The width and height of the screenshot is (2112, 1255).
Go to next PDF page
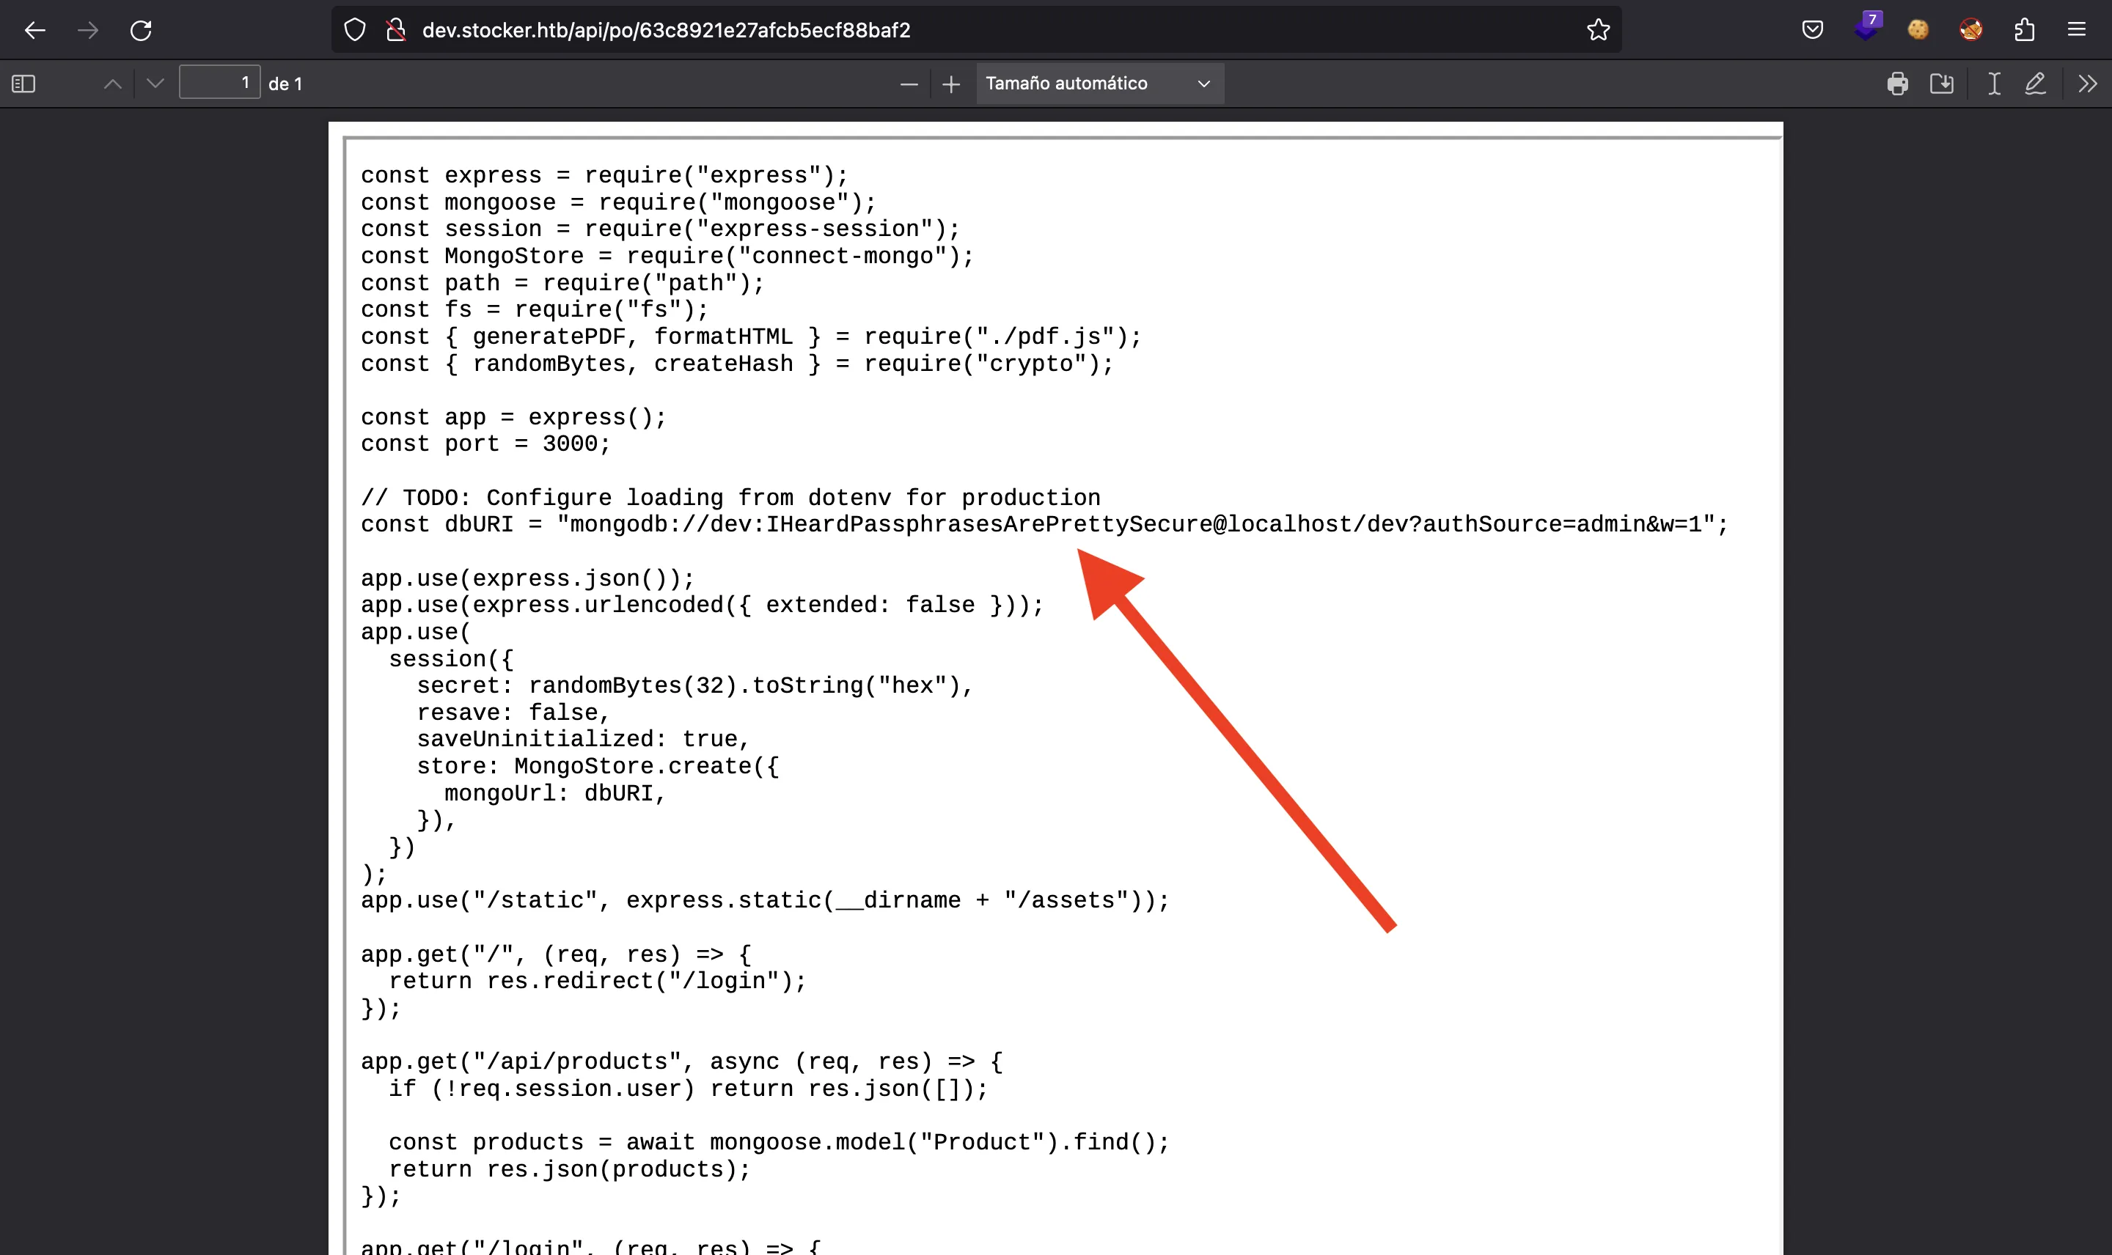[x=155, y=84]
